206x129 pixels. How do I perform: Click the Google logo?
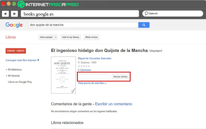(14, 25)
